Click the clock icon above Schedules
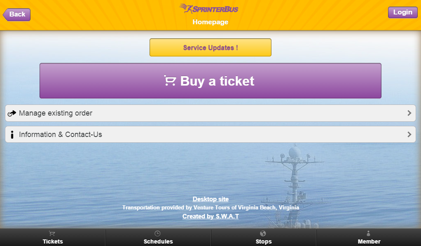This screenshot has height=246, width=421. click(158, 234)
